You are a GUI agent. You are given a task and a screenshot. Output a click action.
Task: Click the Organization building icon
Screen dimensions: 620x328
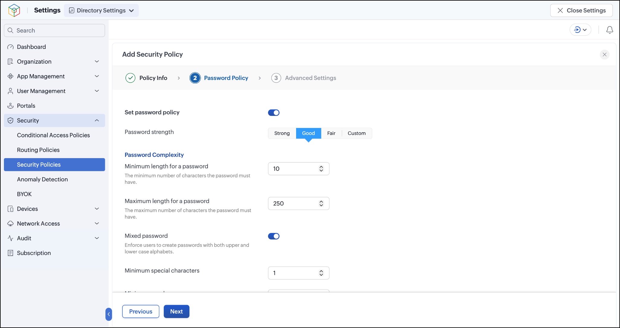pos(10,62)
